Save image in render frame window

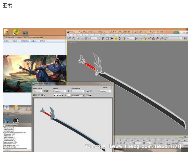(34, 95)
